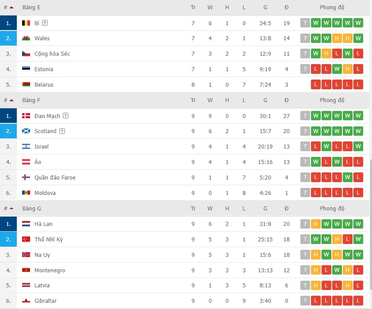Select the Đ points column header of Bảng G

287,209
